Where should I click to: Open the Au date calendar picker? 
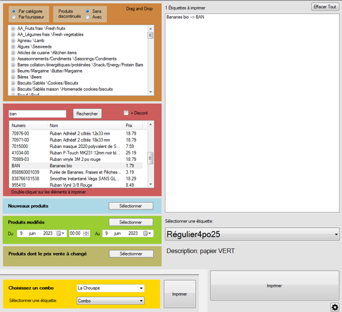click(x=147, y=233)
